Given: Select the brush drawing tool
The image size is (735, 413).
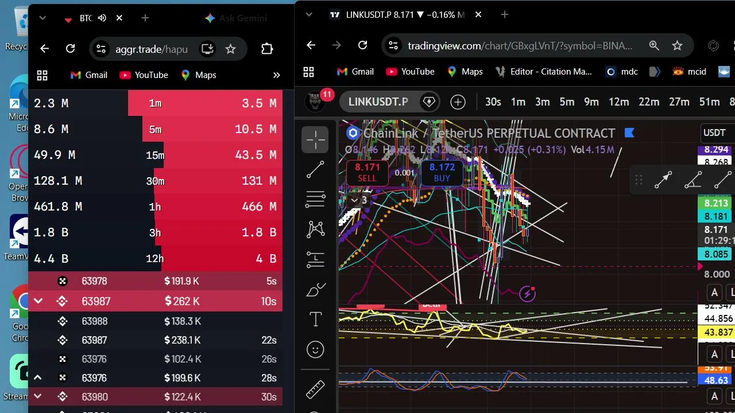Looking at the screenshot, I should pyautogui.click(x=315, y=290).
